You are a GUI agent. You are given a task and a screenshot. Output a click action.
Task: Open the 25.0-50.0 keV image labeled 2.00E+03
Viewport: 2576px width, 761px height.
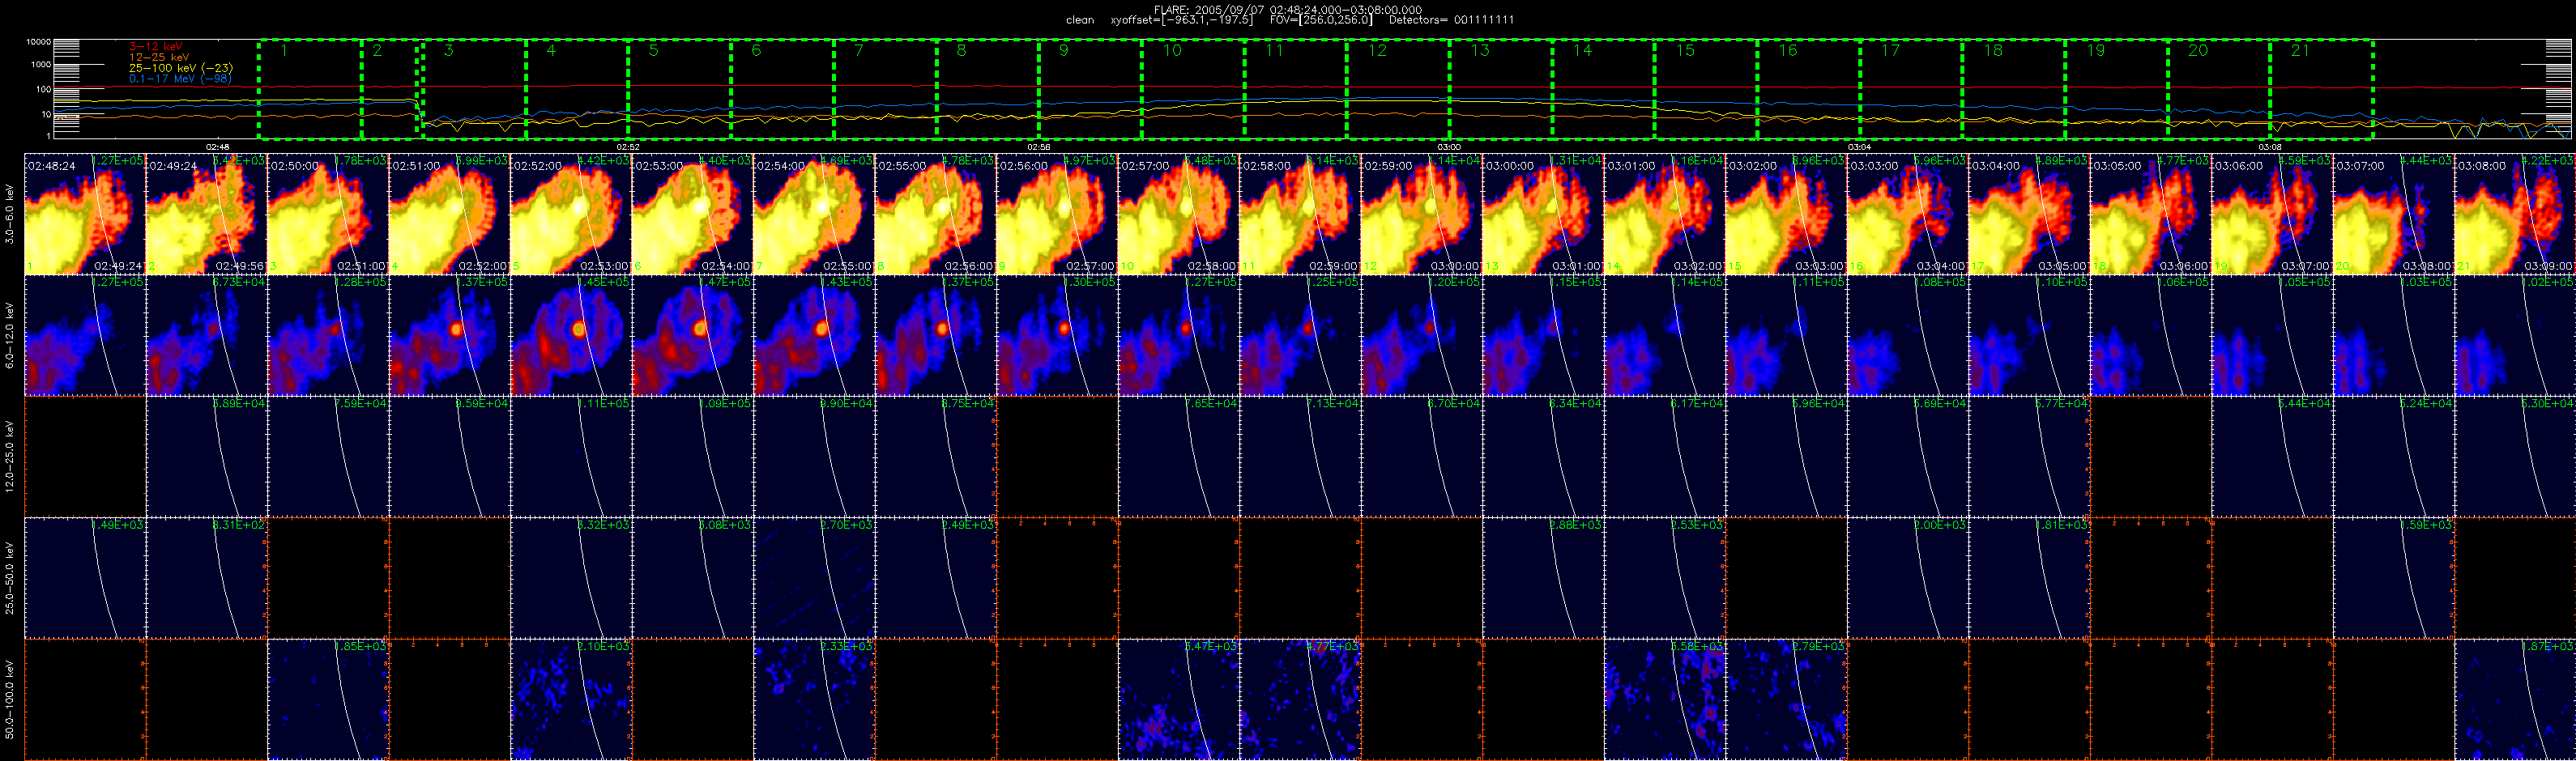coord(1907,578)
